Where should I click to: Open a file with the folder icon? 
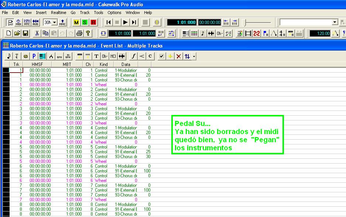(17, 33)
